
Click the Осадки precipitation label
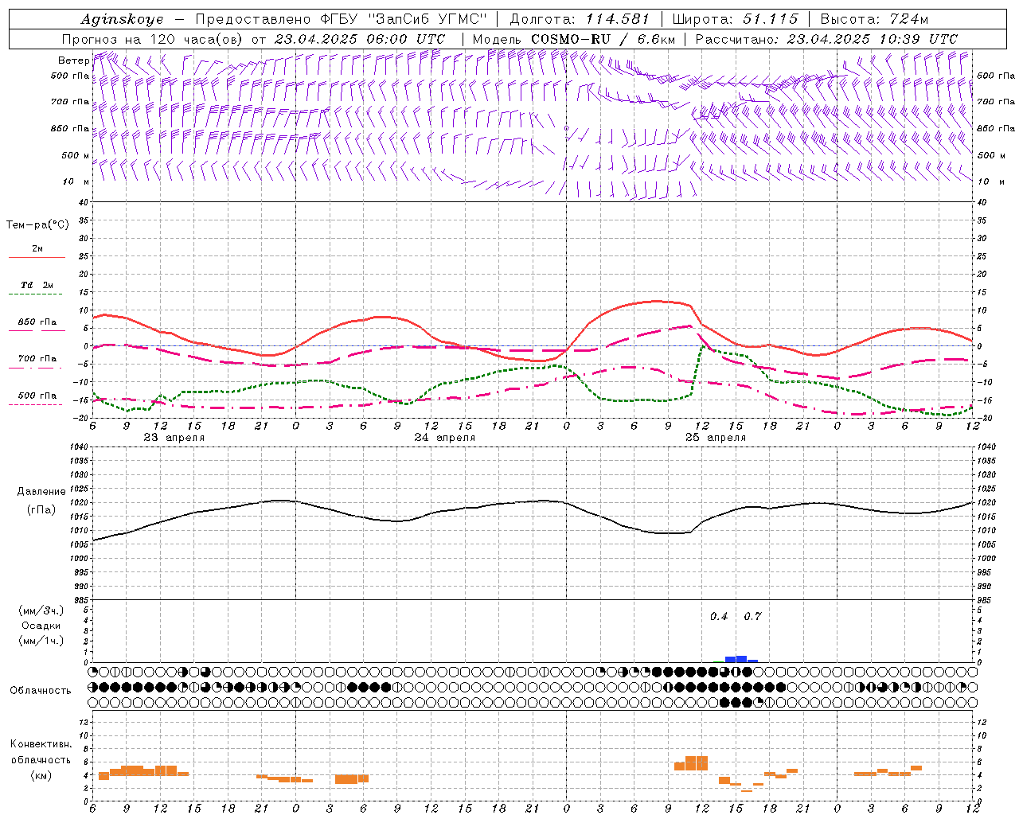41,626
